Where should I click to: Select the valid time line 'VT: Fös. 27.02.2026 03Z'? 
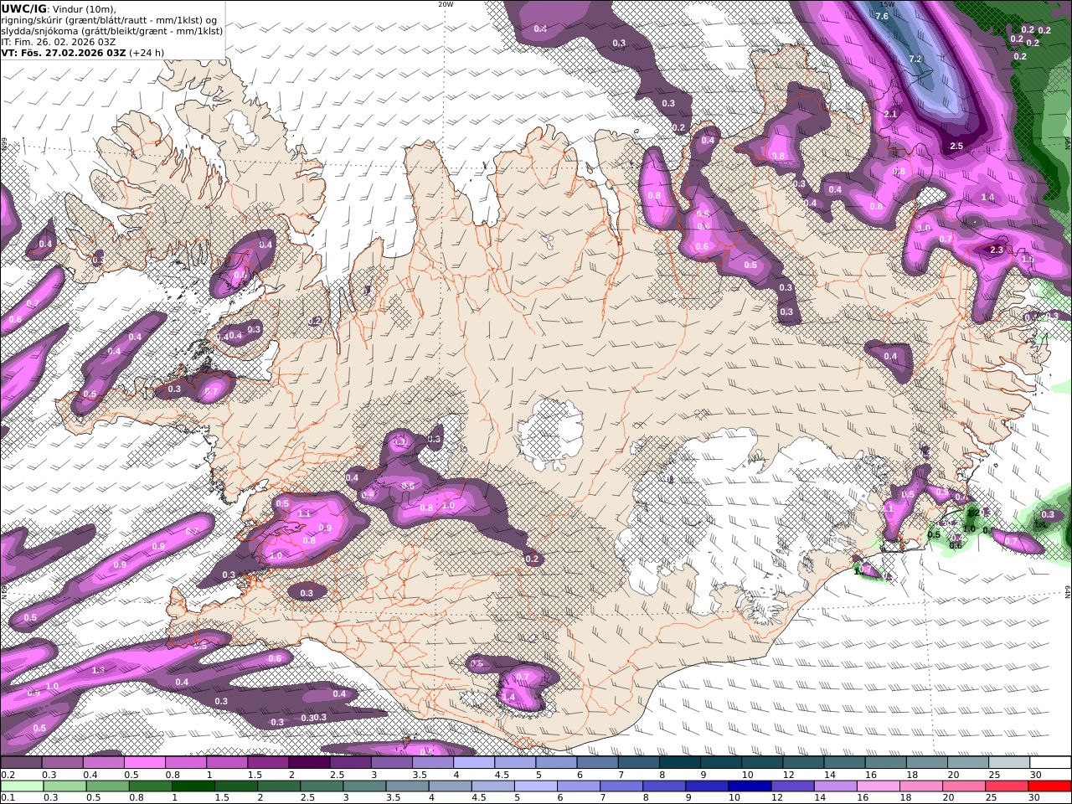[x=63, y=52]
